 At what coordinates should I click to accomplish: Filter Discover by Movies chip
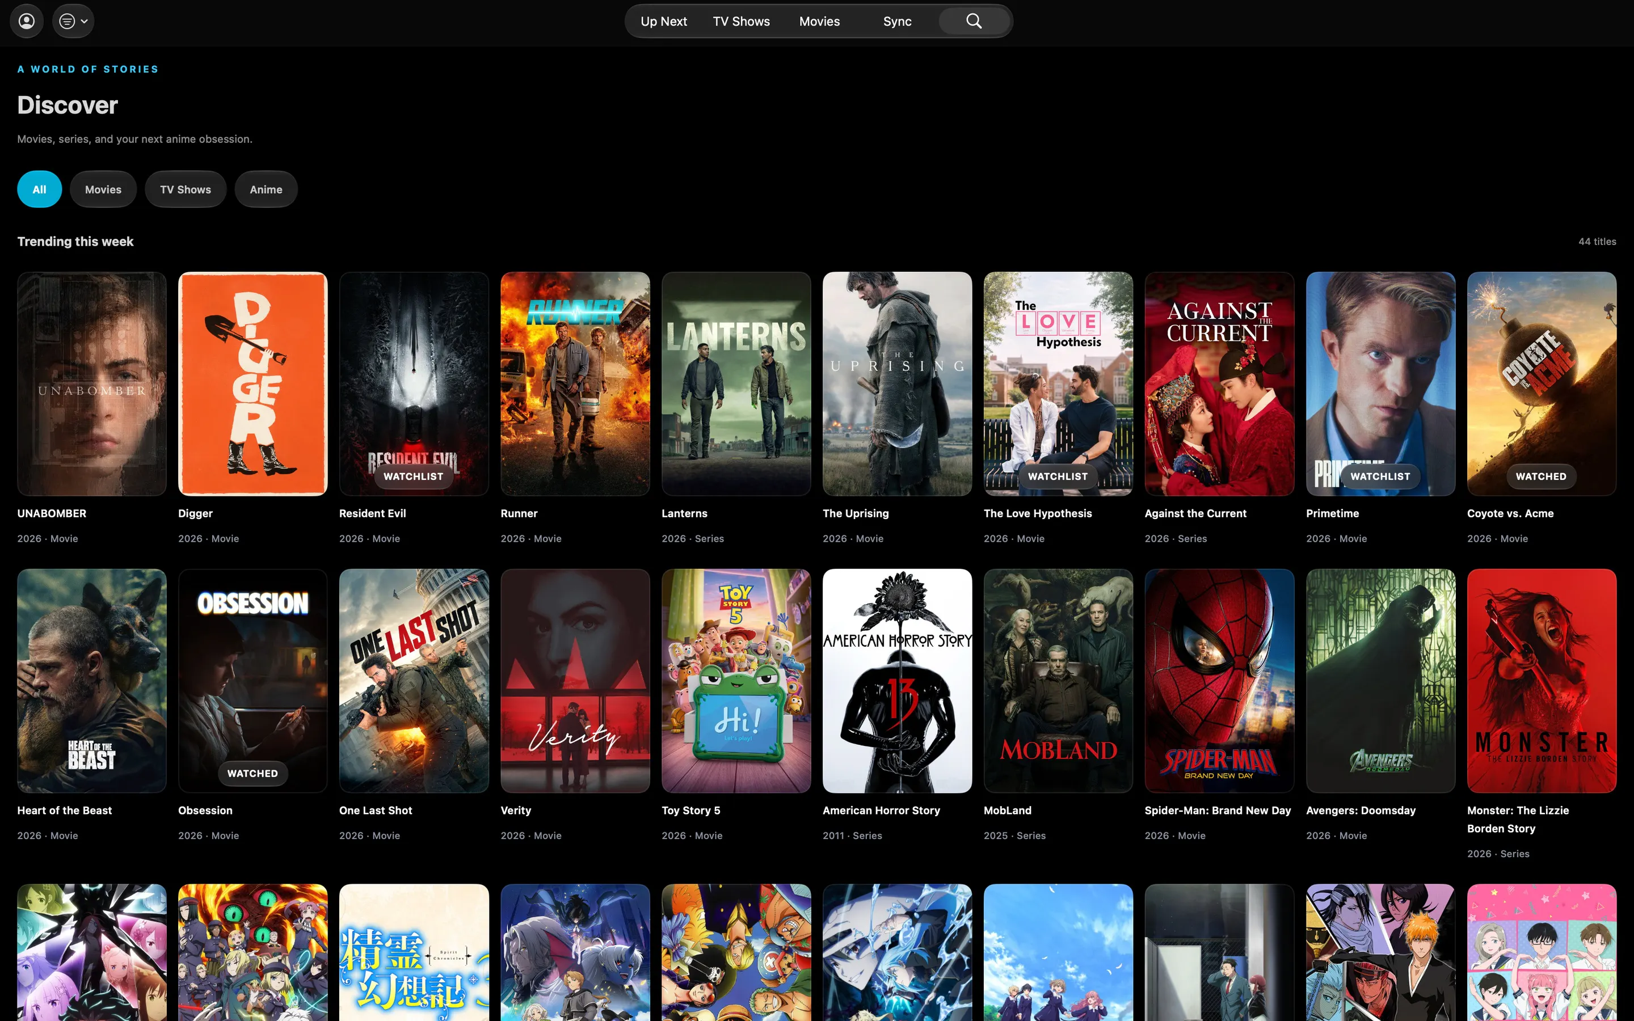tap(103, 189)
